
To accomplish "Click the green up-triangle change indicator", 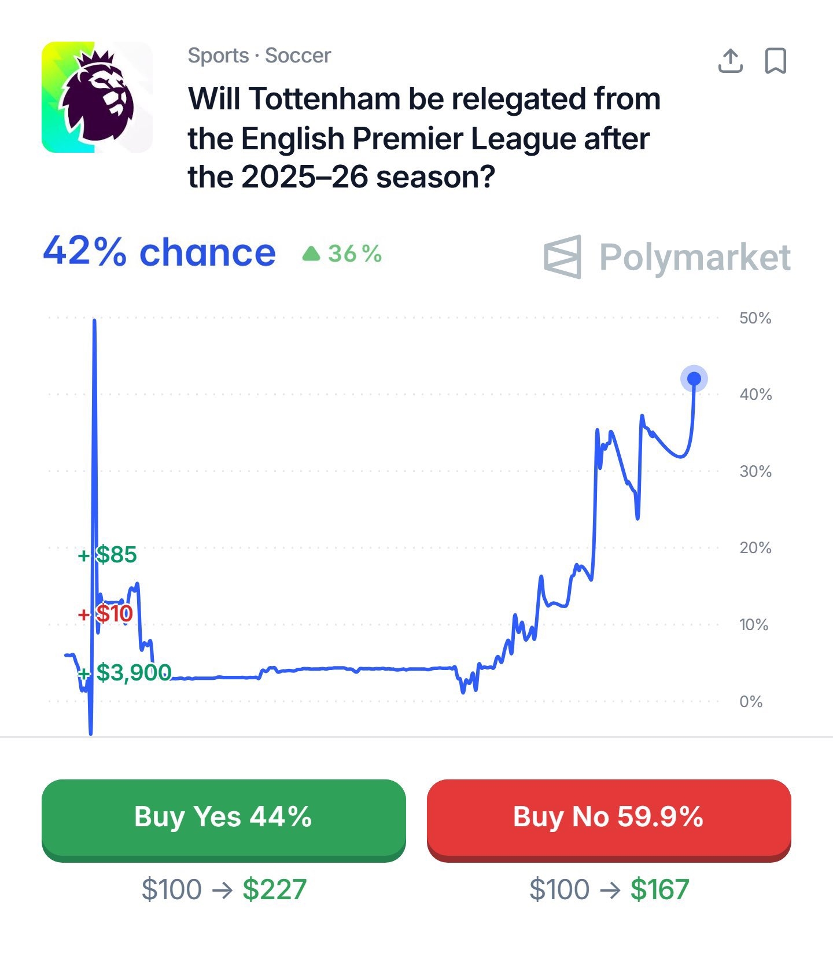I will (311, 253).
